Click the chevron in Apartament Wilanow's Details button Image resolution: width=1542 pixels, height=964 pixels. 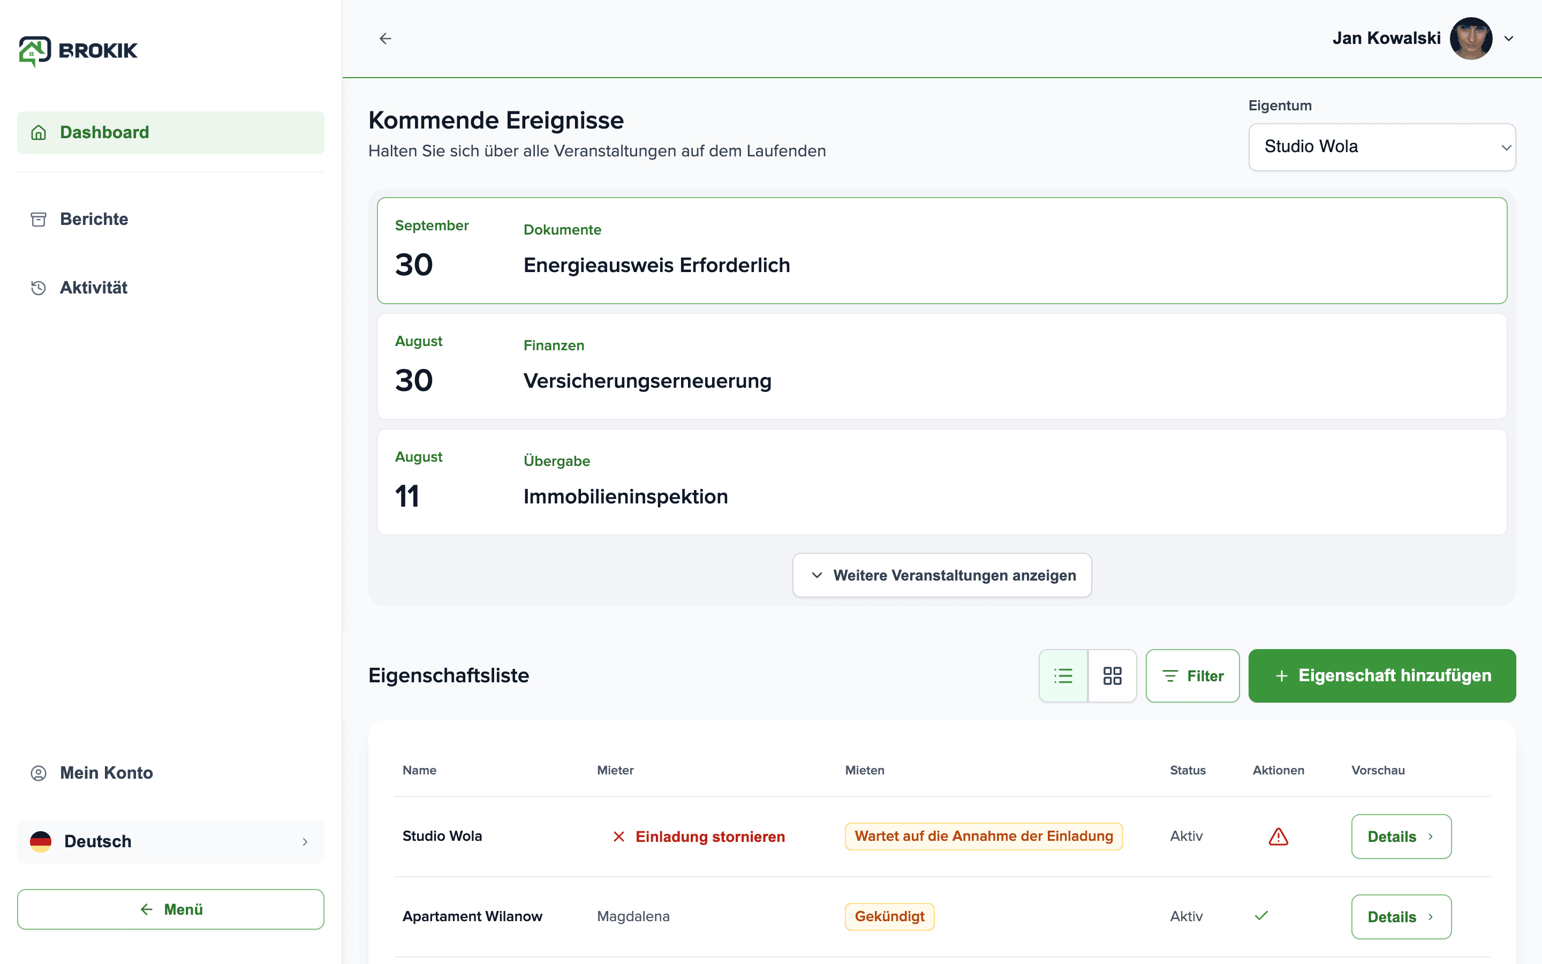tap(1431, 917)
